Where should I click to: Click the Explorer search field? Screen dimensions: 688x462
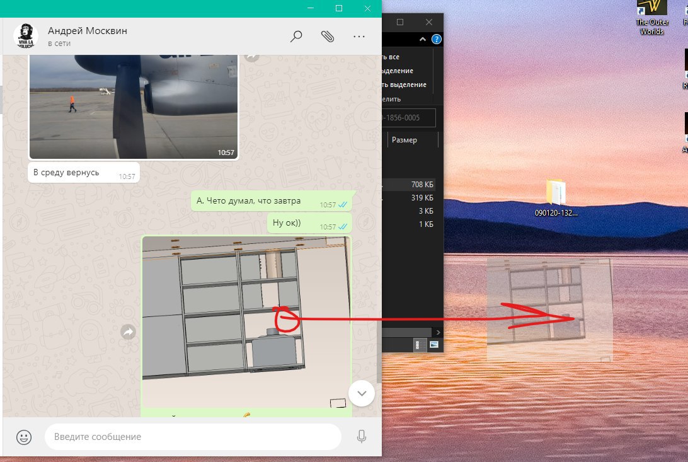click(408, 118)
